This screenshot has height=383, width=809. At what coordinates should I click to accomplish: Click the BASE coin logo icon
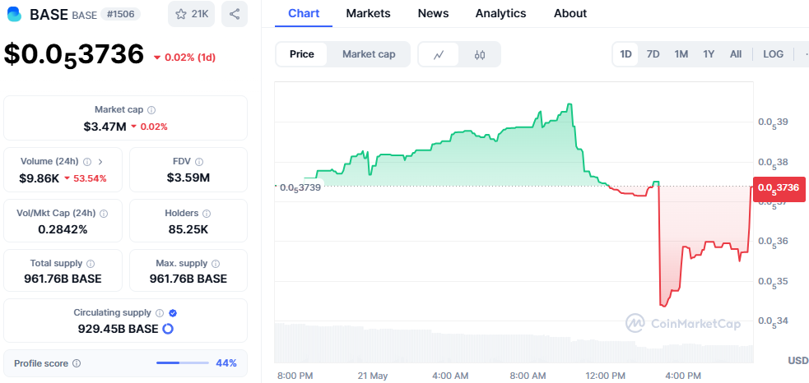pos(15,14)
